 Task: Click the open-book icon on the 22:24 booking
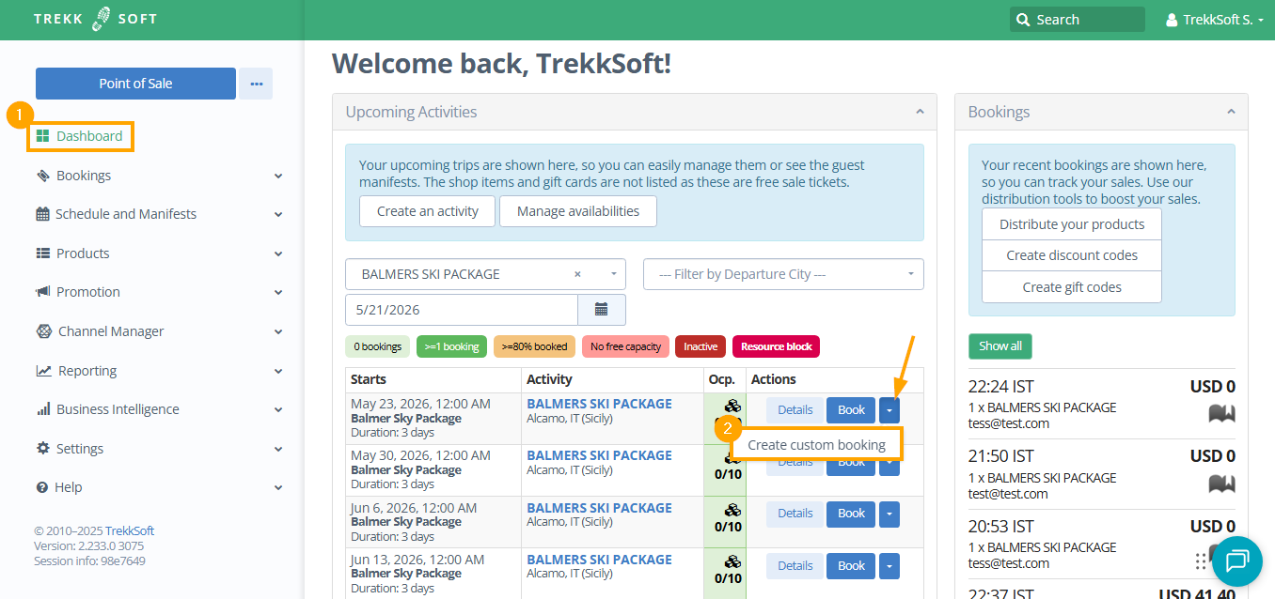[x=1221, y=412]
